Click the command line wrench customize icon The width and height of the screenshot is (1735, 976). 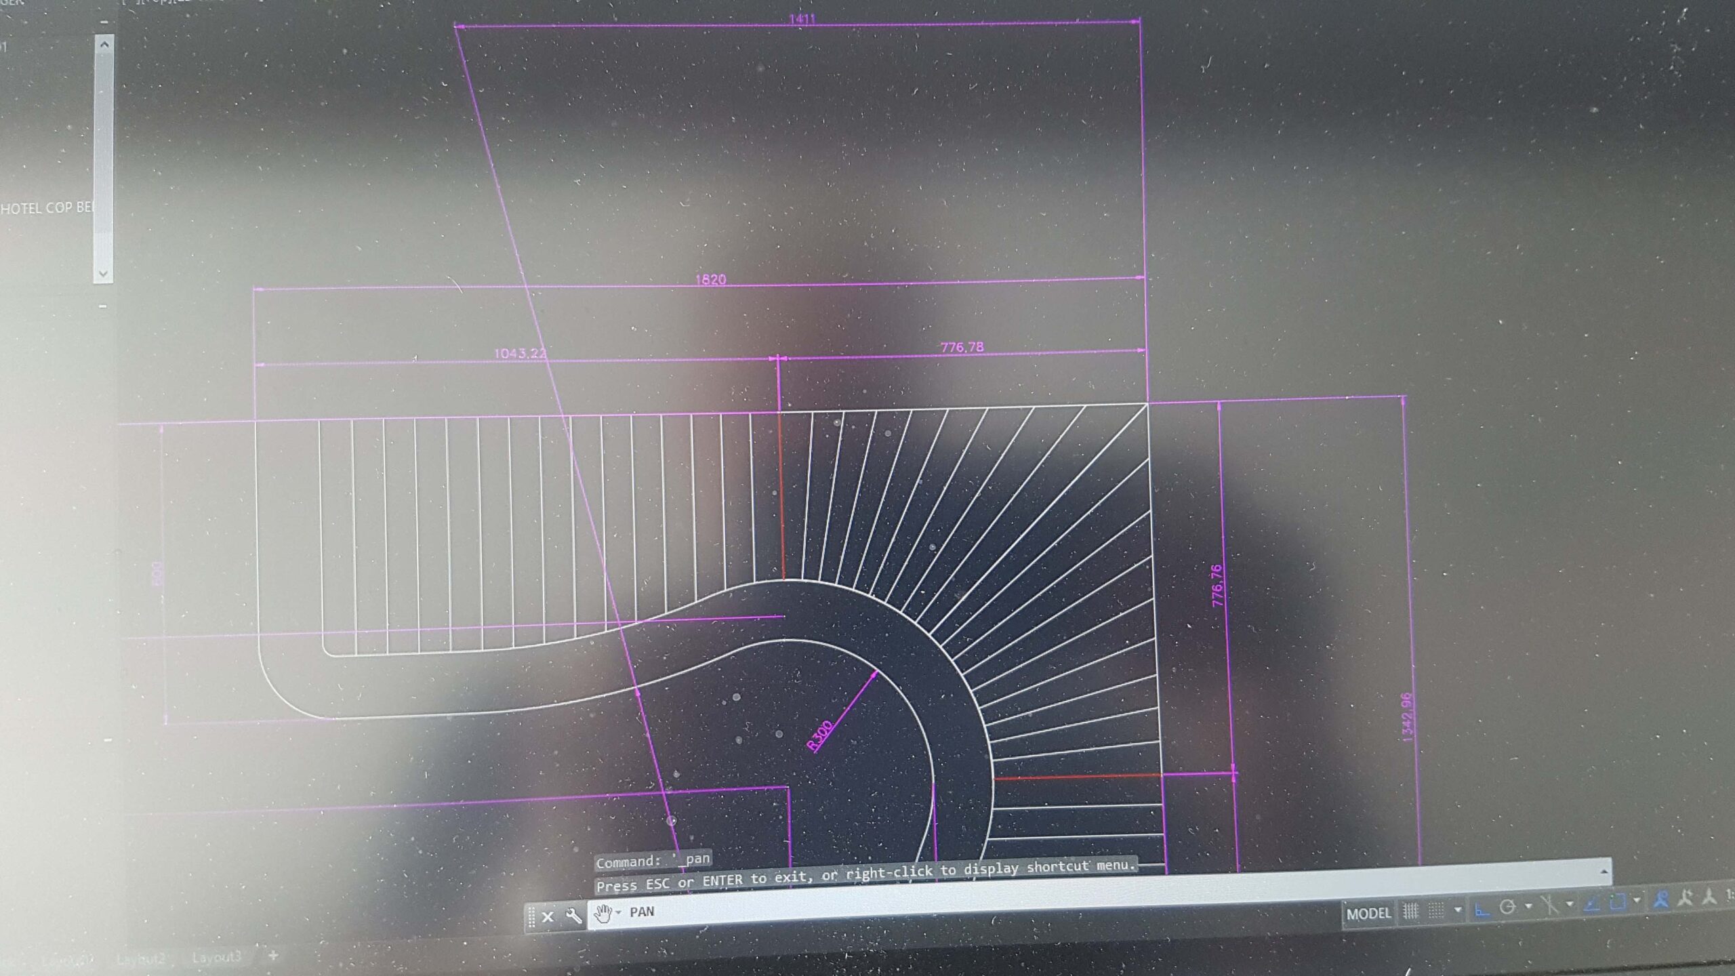[x=573, y=916]
